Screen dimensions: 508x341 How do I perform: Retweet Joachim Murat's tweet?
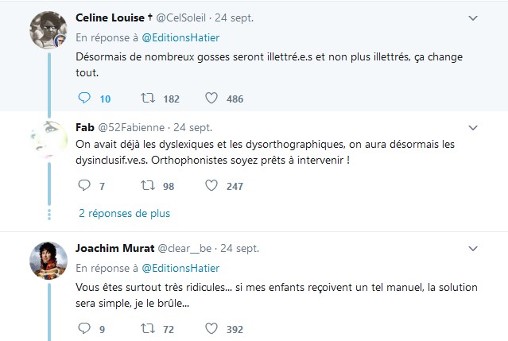(x=148, y=328)
